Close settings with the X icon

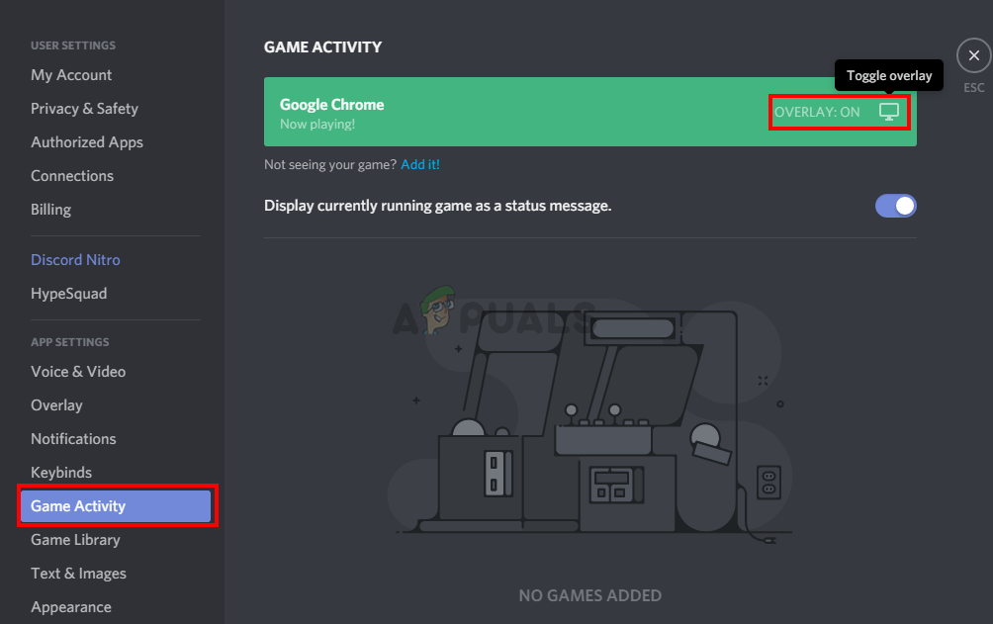click(x=974, y=55)
